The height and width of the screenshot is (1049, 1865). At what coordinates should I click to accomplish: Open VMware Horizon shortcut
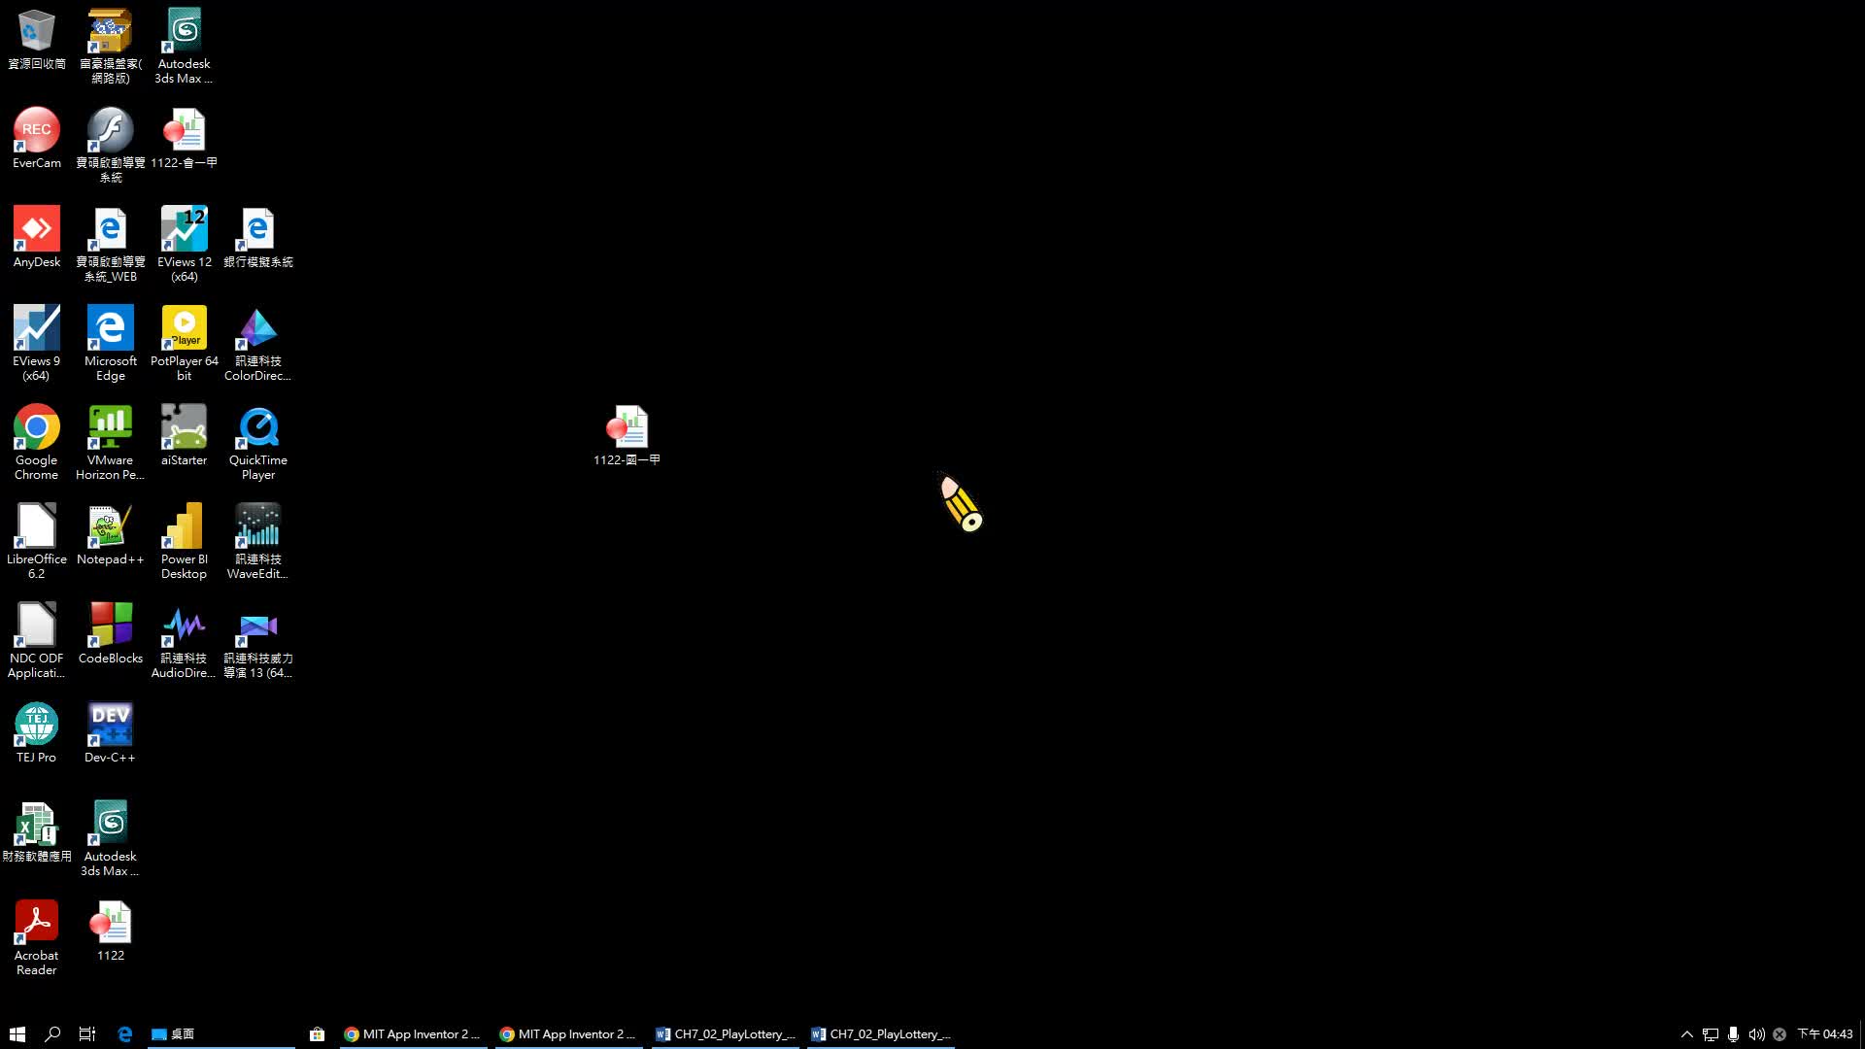pyautogui.click(x=111, y=442)
